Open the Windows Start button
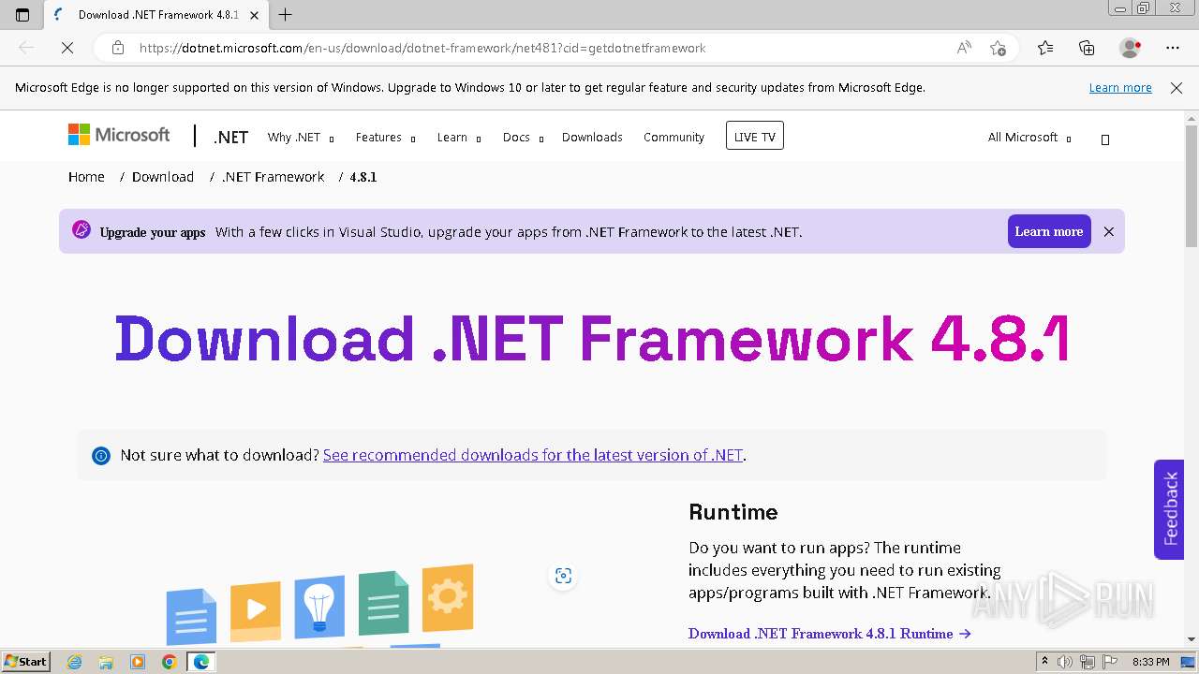This screenshot has width=1199, height=674. [26, 662]
